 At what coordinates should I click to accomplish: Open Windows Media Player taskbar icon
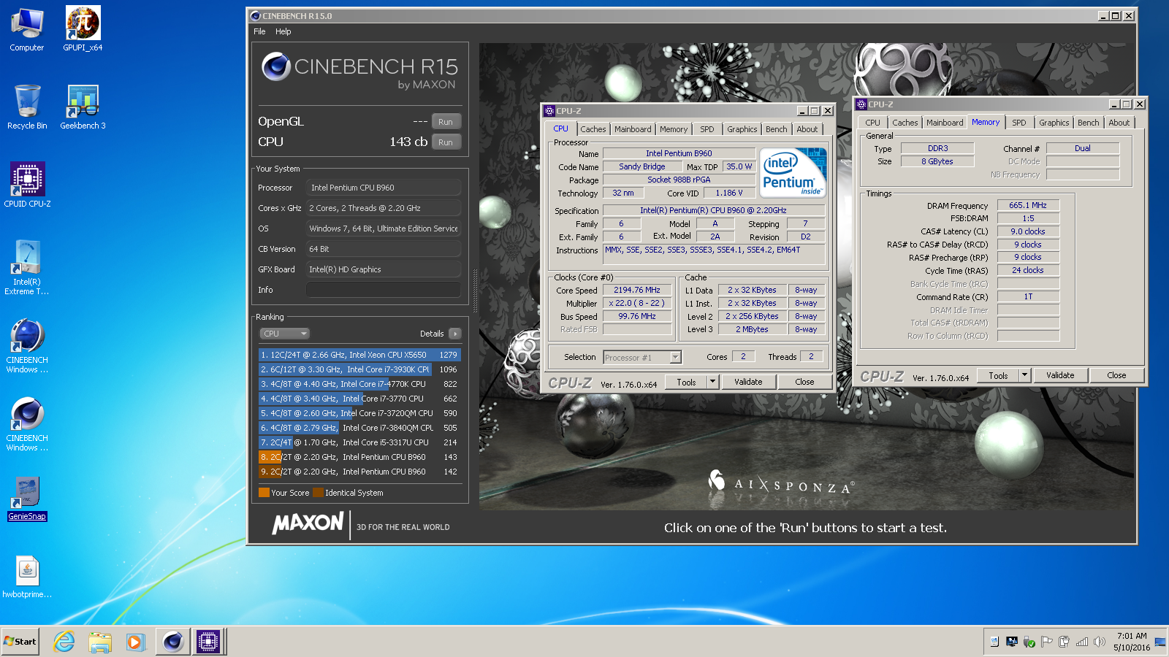coord(135,642)
